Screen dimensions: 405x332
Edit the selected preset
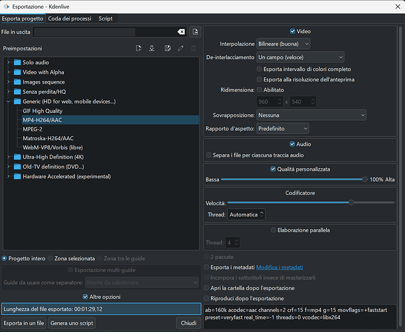point(181,48)
